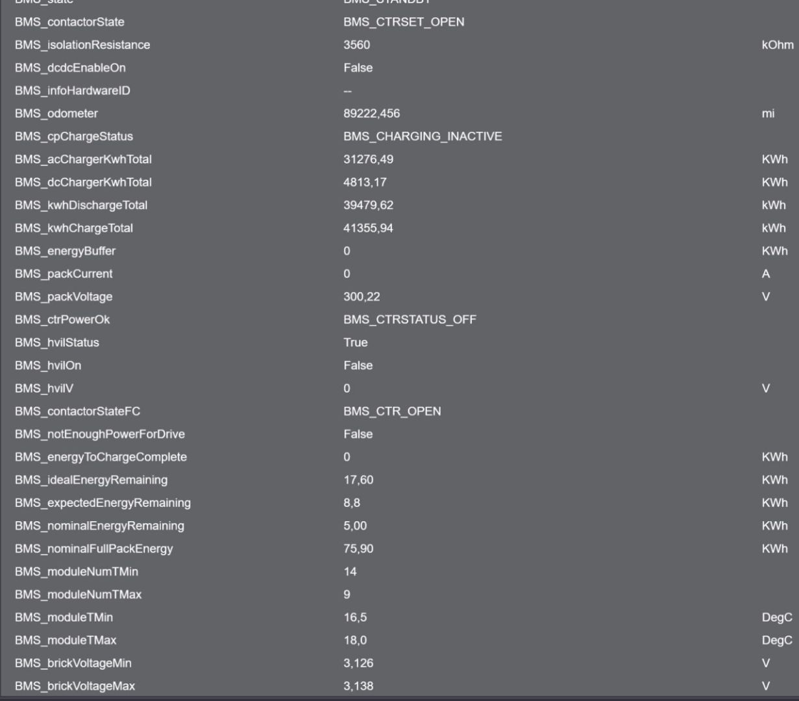The width and height of the screenshot is (799, 701).
Task: Select the BMS_infoHardwareID row label
Action: [73, 91]
